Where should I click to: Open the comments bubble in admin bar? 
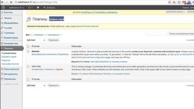point(38,8)
